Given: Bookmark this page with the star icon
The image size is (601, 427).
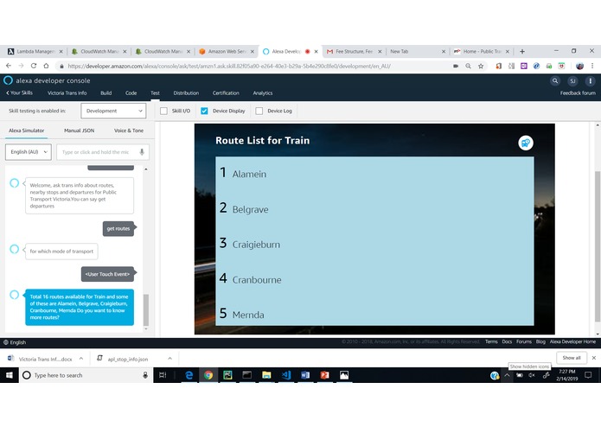Looking at the screenshot, I should tap(481, 66).
